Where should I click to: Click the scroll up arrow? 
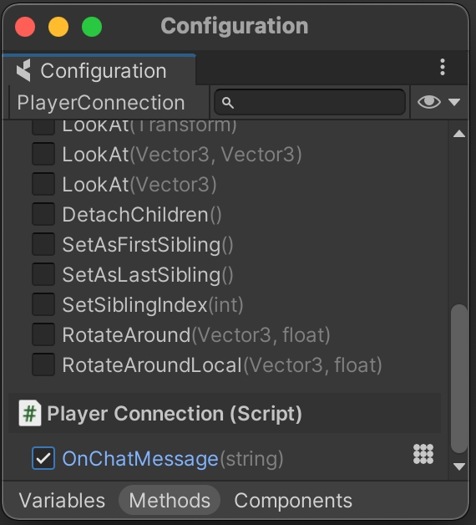tap(459, 134)
